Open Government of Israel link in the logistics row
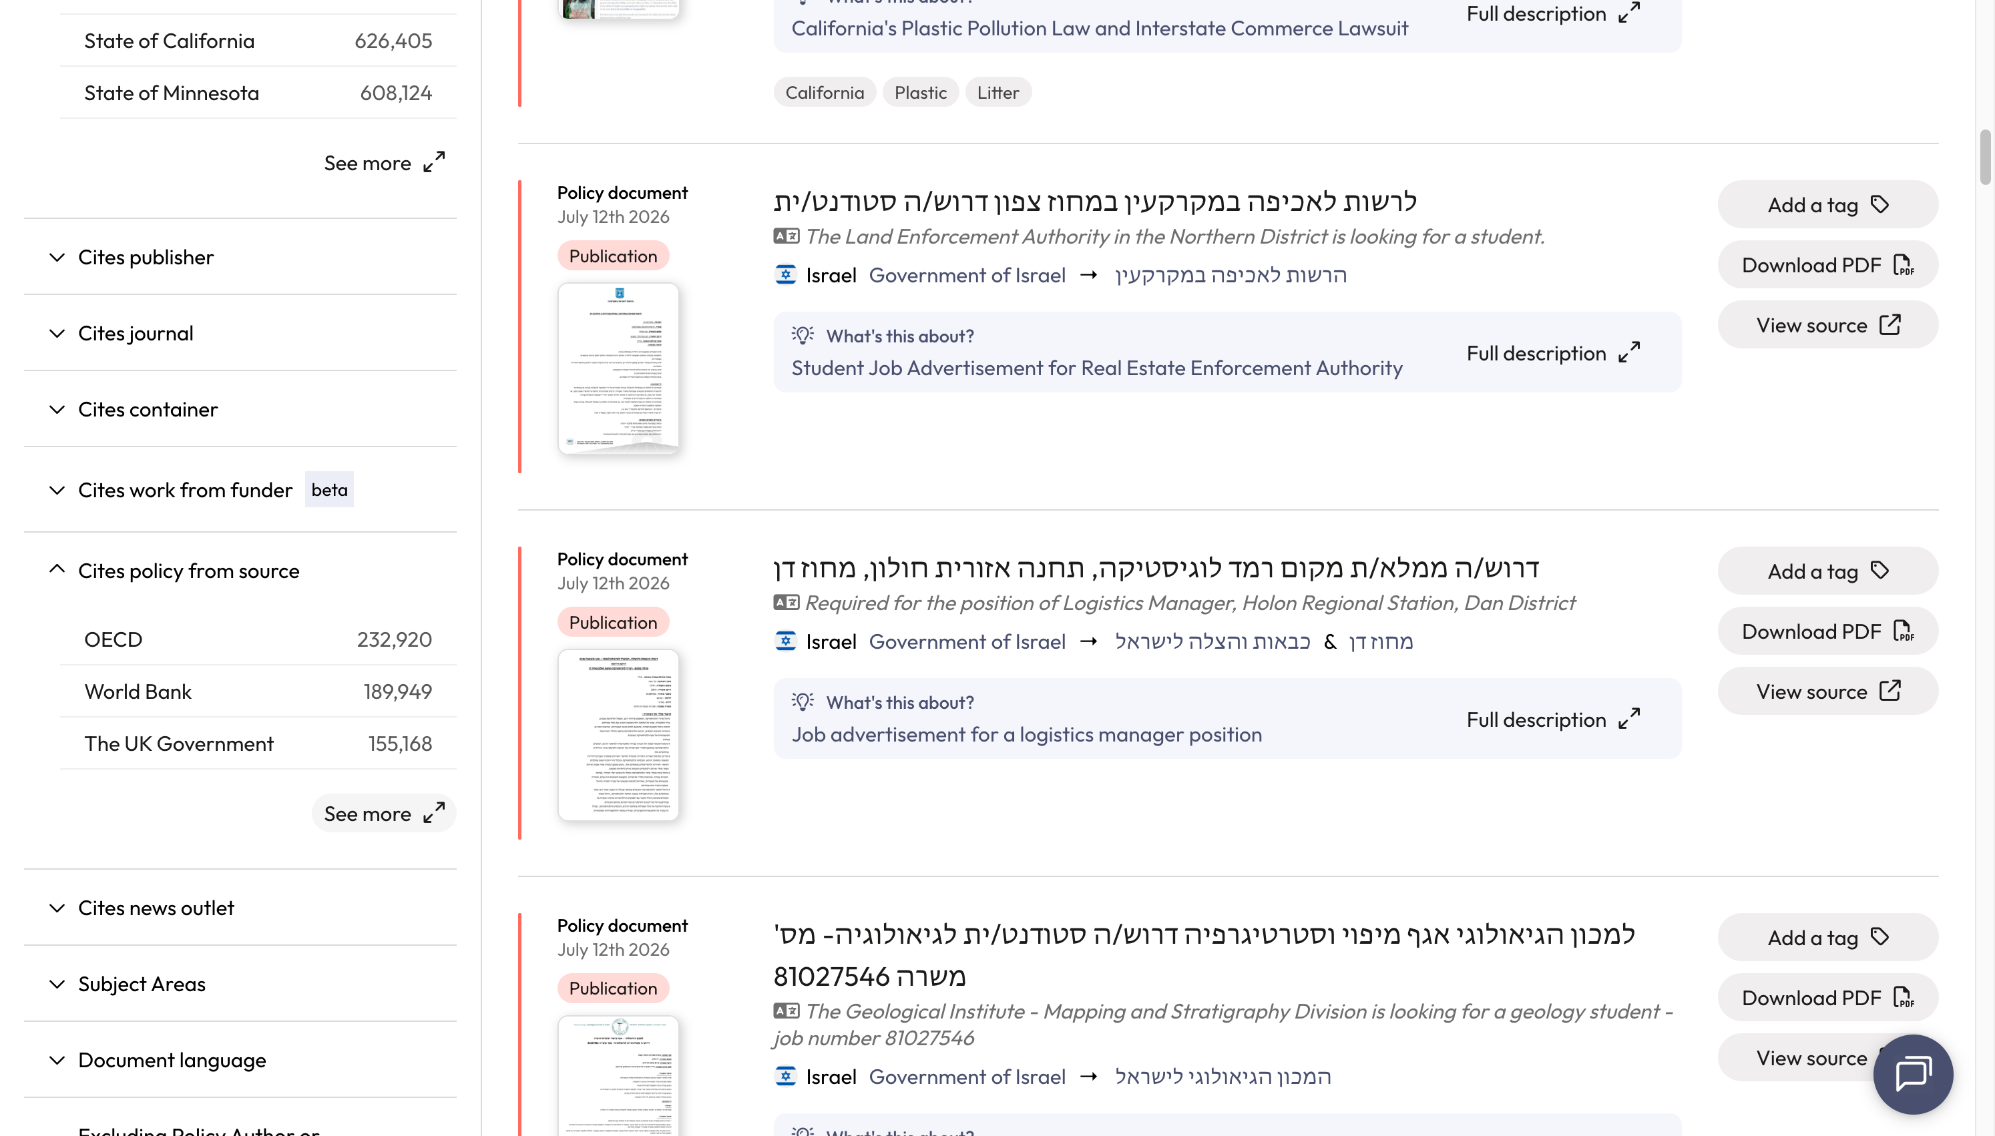 pyautogui.click(x=967, y=641)
